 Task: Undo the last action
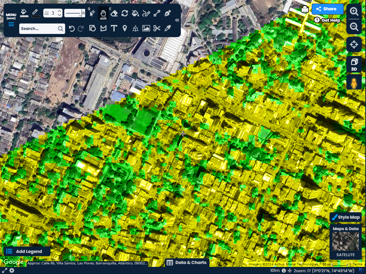[71, 29]
